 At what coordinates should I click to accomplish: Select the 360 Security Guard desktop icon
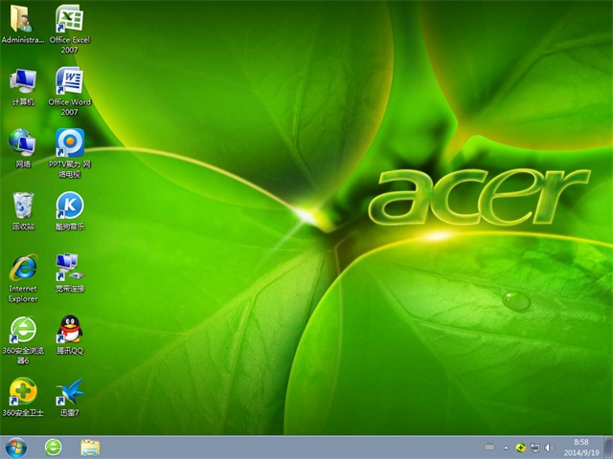[23, 392]
